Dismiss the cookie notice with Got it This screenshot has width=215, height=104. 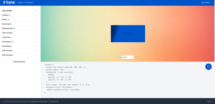pos(209,101)
